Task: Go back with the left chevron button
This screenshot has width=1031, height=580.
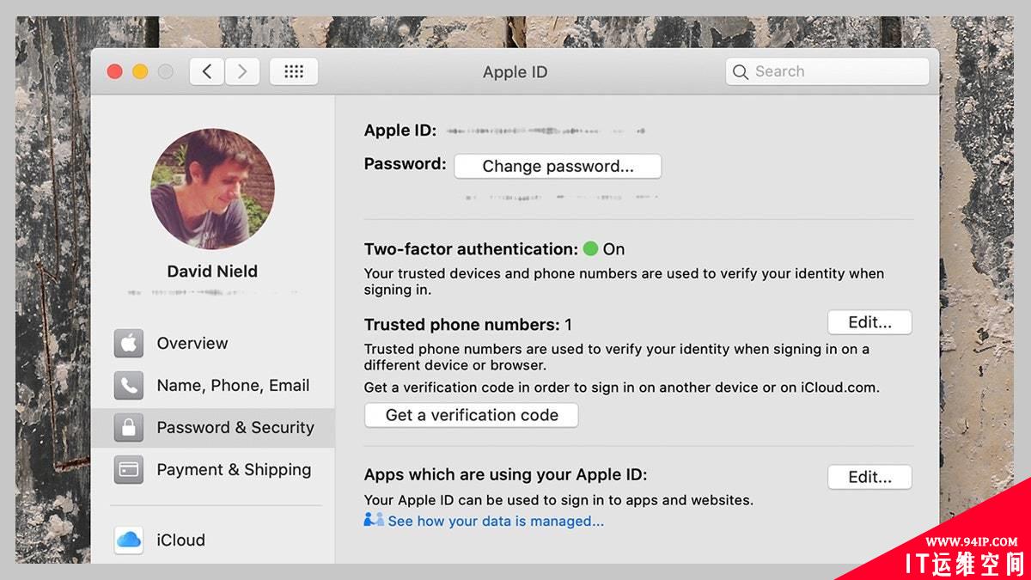Action: tap(207, 72)
